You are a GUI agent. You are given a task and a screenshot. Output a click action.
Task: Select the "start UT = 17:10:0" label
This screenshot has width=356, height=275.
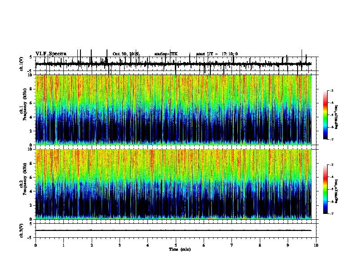point(217,54)
